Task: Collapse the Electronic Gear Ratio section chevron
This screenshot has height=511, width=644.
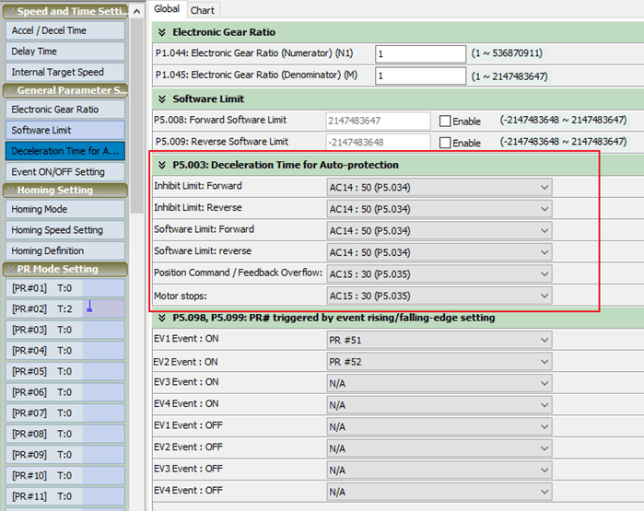Action: [162, 32]
